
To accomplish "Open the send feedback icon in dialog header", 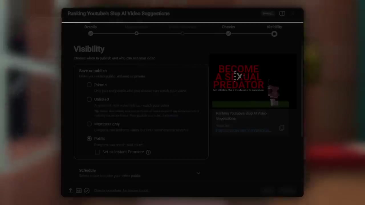I will coord(282,13).
